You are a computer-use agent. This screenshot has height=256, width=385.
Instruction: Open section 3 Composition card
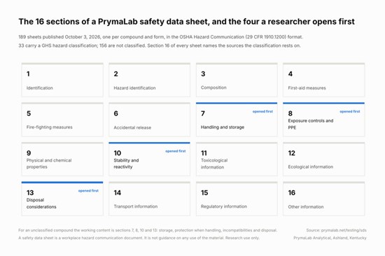click(x=237, y=80)
